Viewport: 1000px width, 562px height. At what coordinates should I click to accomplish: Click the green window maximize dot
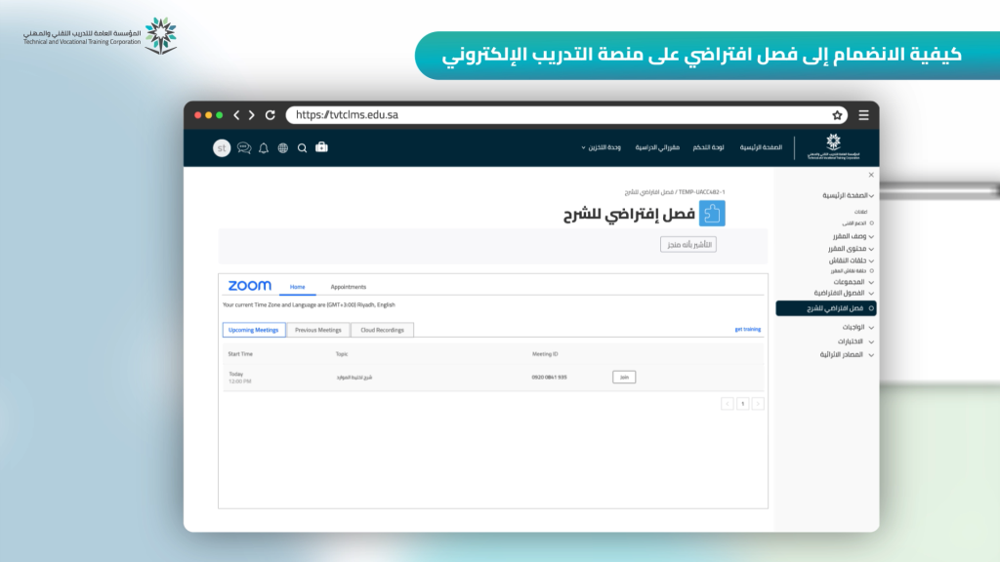220,115
